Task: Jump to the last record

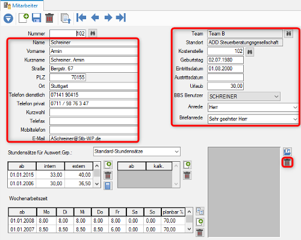Action: pyautogui.click(x=121, y=17)
